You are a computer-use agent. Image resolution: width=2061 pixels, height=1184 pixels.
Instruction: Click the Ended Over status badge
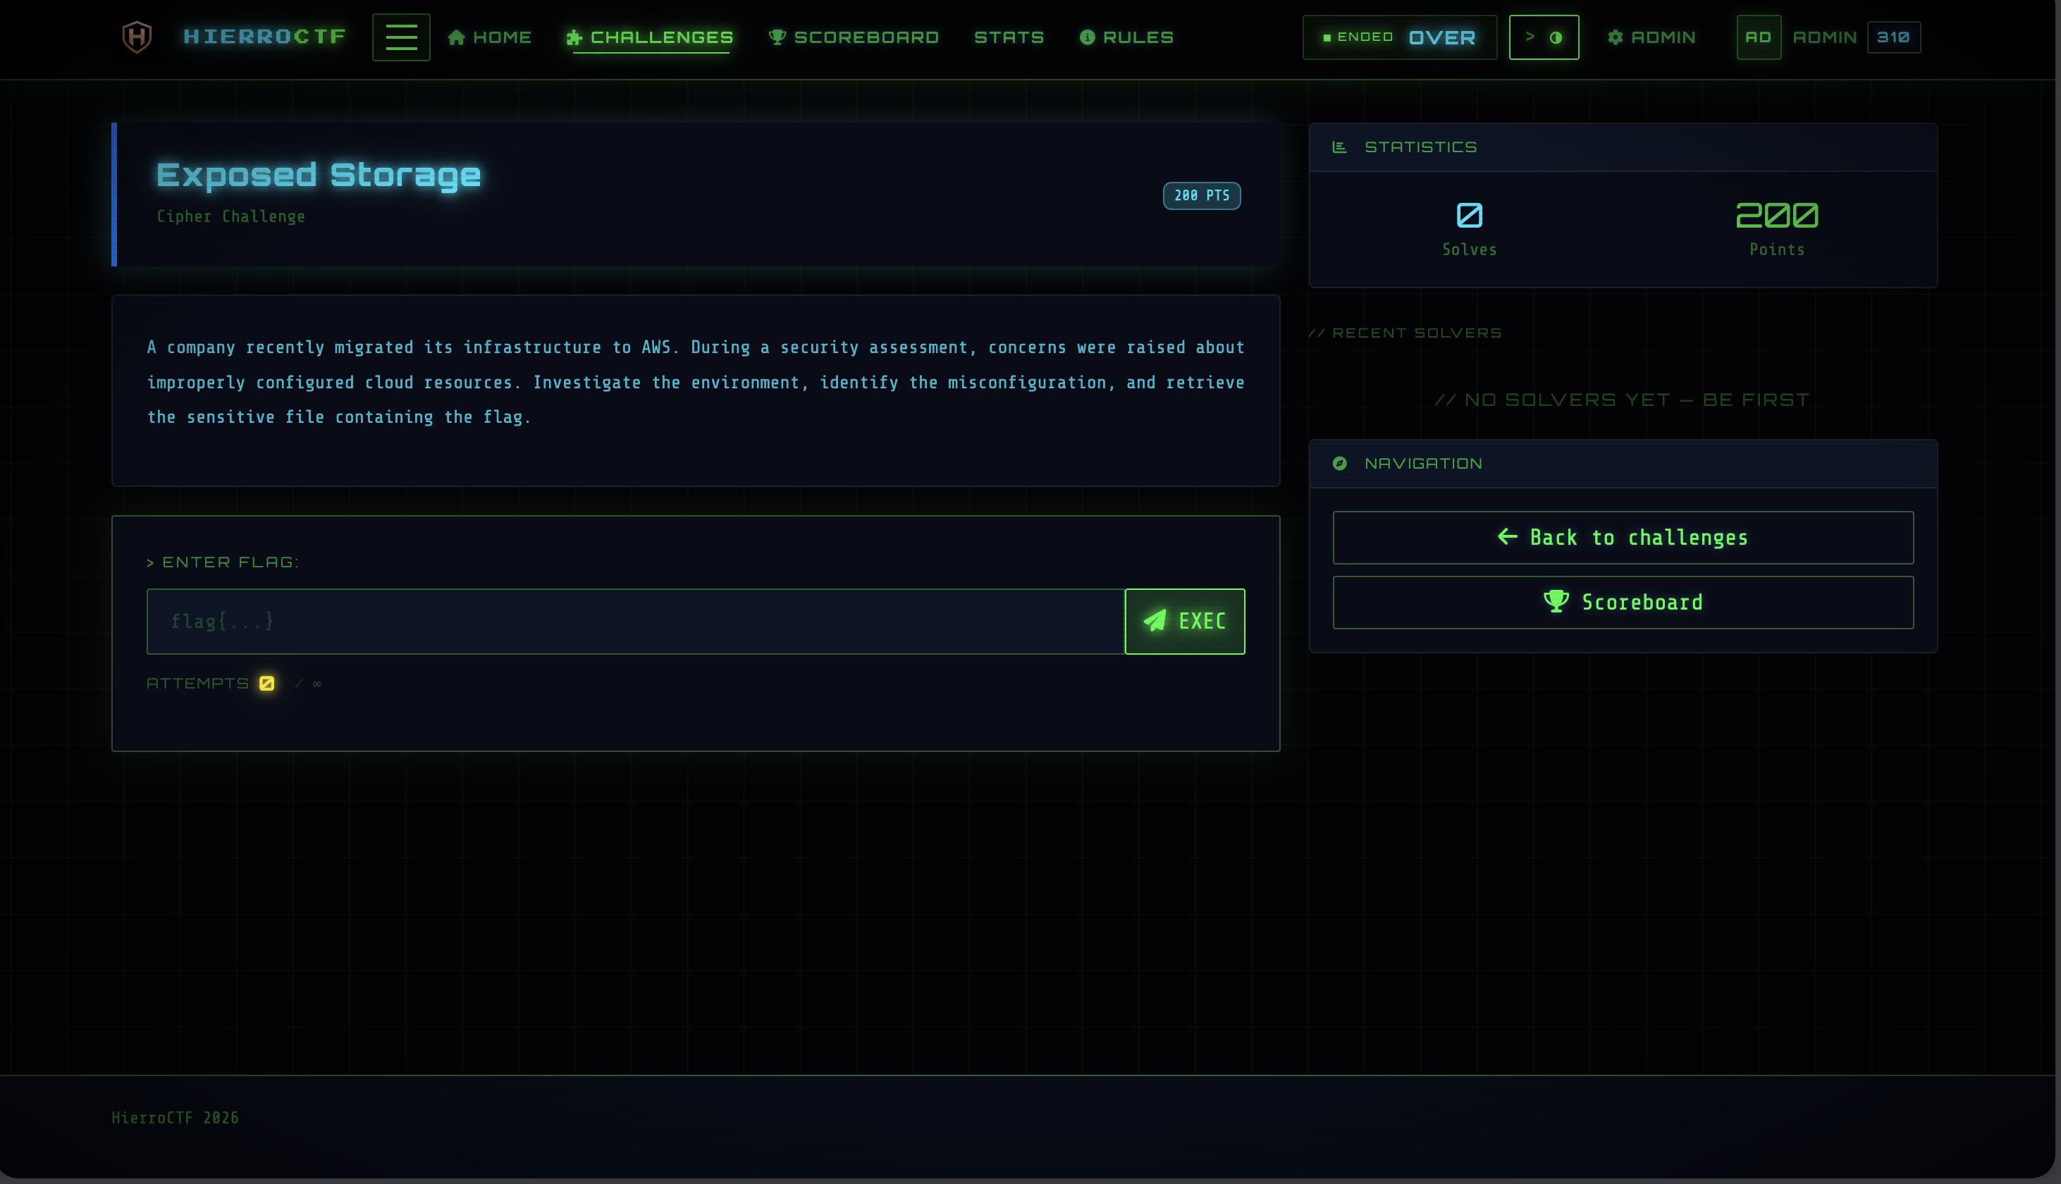[1399, 37]
